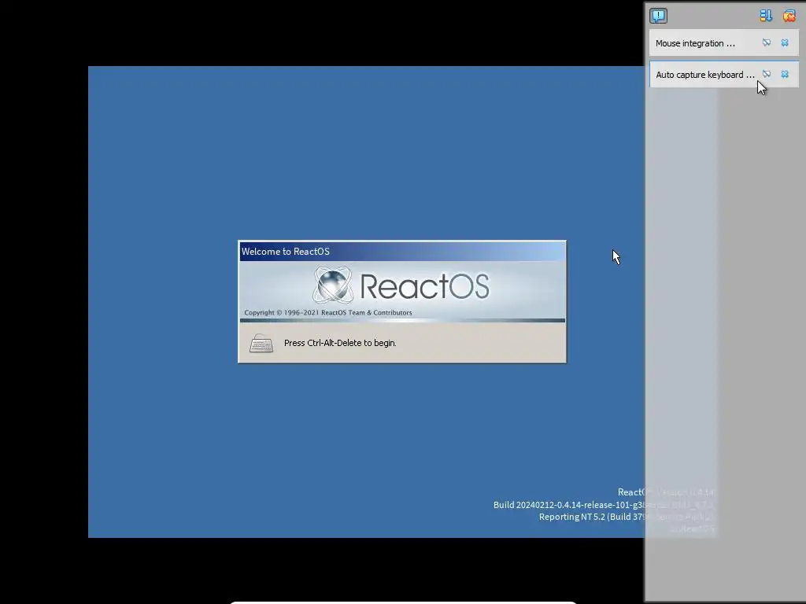Click the ReactOS logo banner
Image resolution: width=806 pixels, height=604 pixels.
tap(402, 289)
